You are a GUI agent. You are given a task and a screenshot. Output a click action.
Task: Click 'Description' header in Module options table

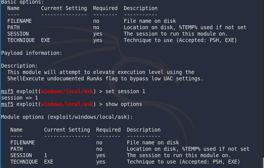(x=144, y=130)
